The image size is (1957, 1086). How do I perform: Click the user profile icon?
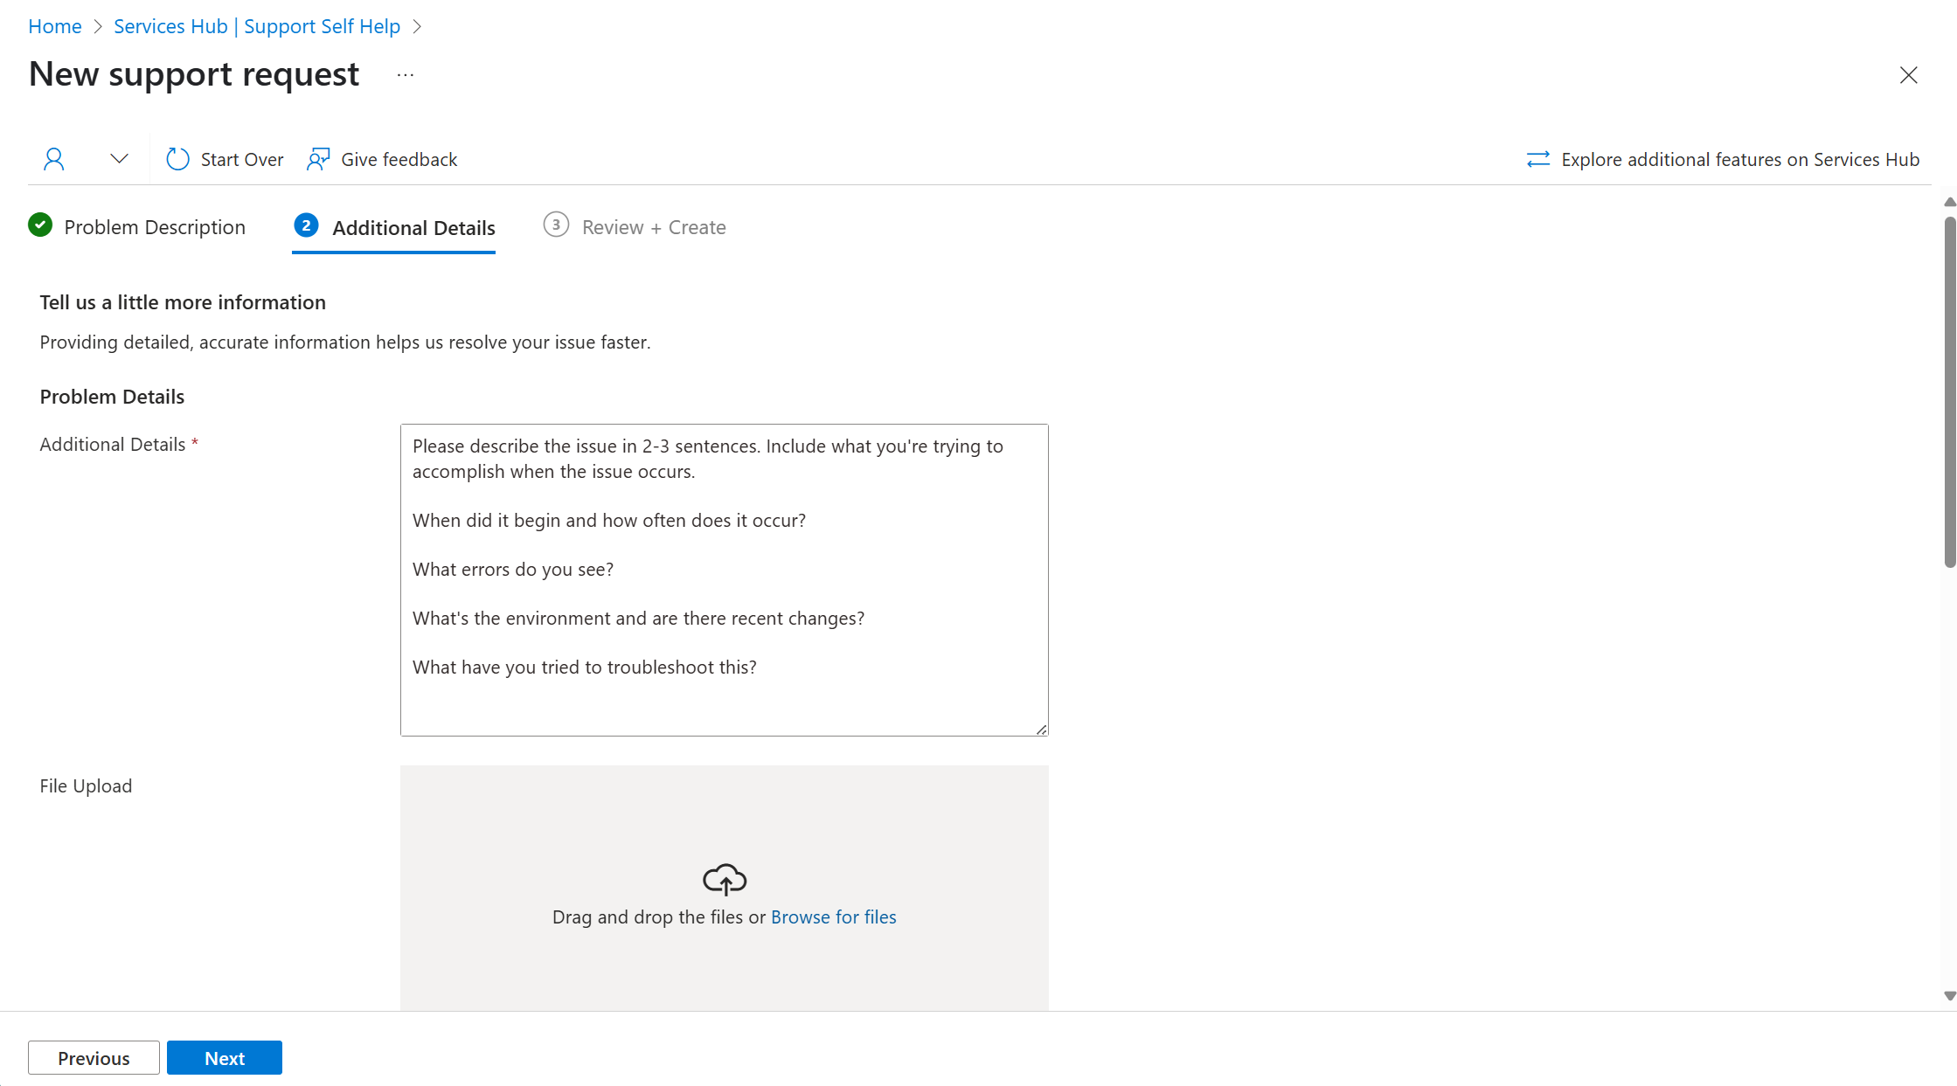tap(53, 158)
